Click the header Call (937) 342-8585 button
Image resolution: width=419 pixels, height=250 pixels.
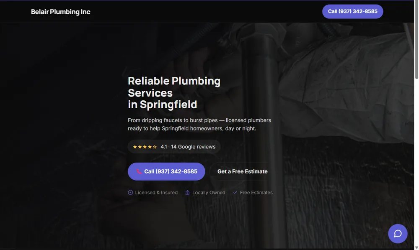pyautogui.click(x=352, y=11)
